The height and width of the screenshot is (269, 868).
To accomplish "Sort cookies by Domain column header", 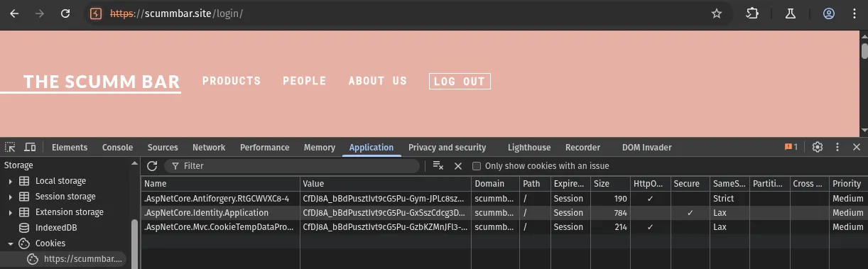I will click(x=495, y=184).
